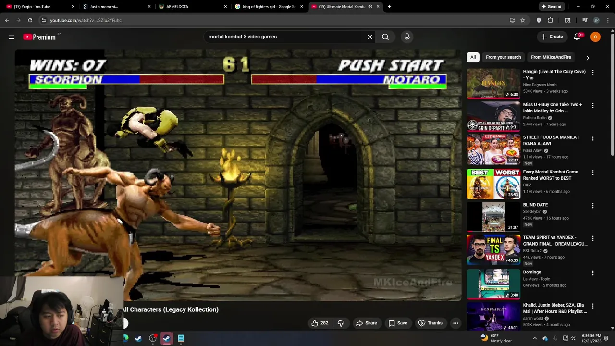Clear the search box text
The height and width of the screenshot is (346, 615).
(x=370, y=37)
